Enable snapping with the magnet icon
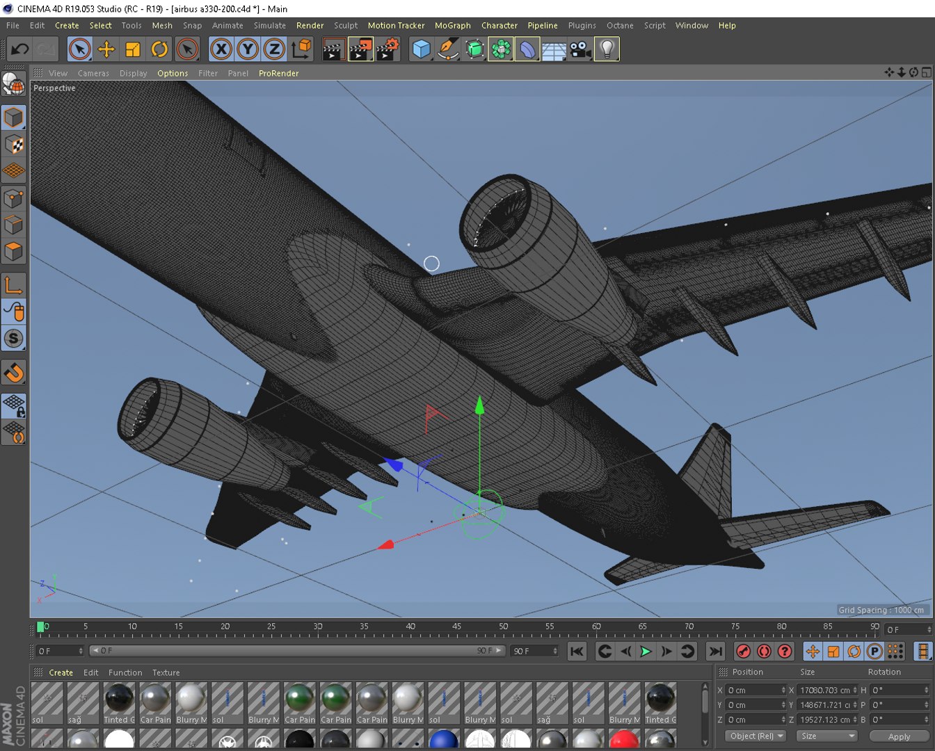 (x=14, y=373)
